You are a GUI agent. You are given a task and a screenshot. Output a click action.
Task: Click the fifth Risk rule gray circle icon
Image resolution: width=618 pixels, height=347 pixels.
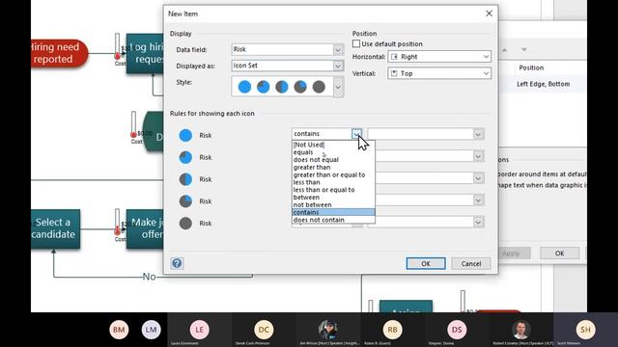[185, 224]
